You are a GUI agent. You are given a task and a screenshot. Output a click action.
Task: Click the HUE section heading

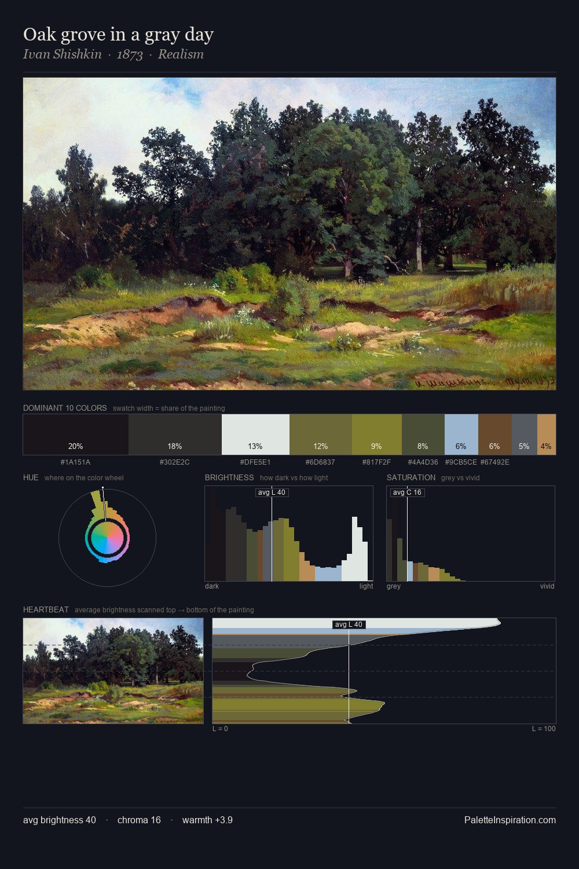click(x=31, y=477)
